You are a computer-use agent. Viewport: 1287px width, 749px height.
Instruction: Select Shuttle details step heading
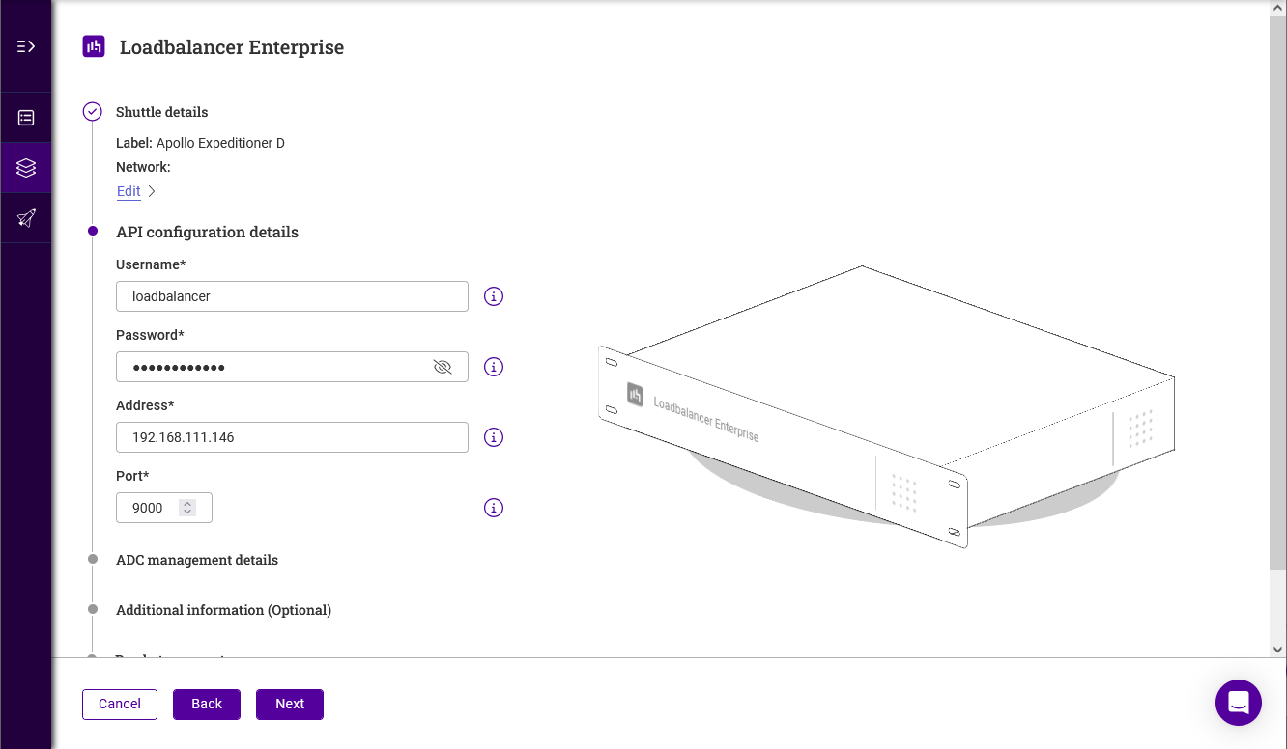(x=161, y=112)
